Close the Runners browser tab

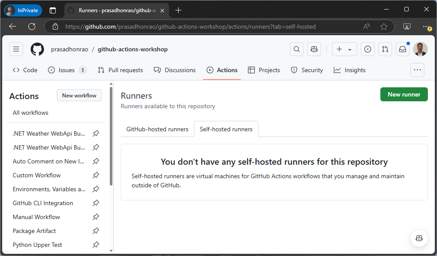(x=162, y=10)
